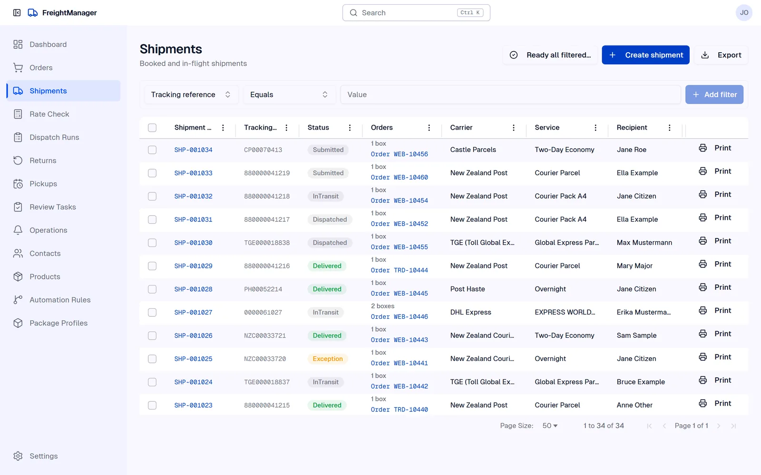Select checkbox for shipment SHP-001026

tap(152, 335)
